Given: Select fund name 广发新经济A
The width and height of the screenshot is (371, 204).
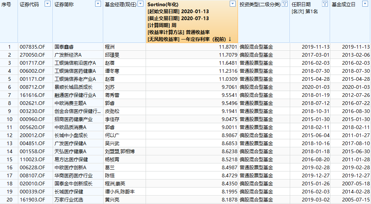Looking at the screenshot, I should pyautogui.click(x=68, y=55).
